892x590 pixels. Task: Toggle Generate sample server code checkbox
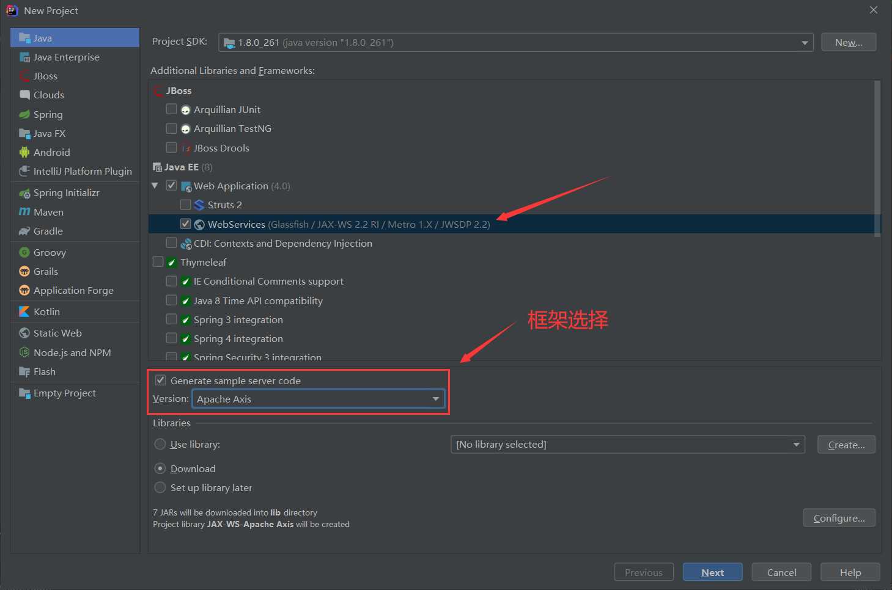point(160,380)
